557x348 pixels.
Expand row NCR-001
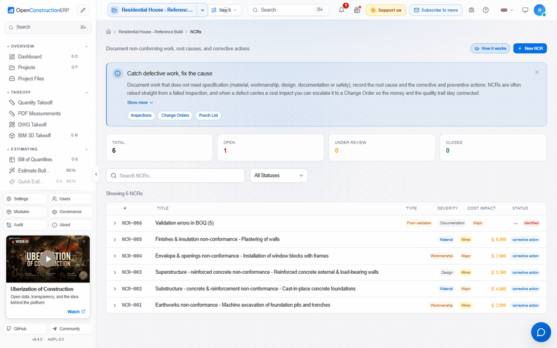(114, 305)
